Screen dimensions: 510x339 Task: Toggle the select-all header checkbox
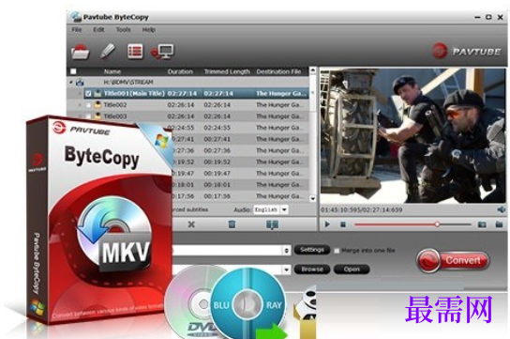(x=73, y=71)
